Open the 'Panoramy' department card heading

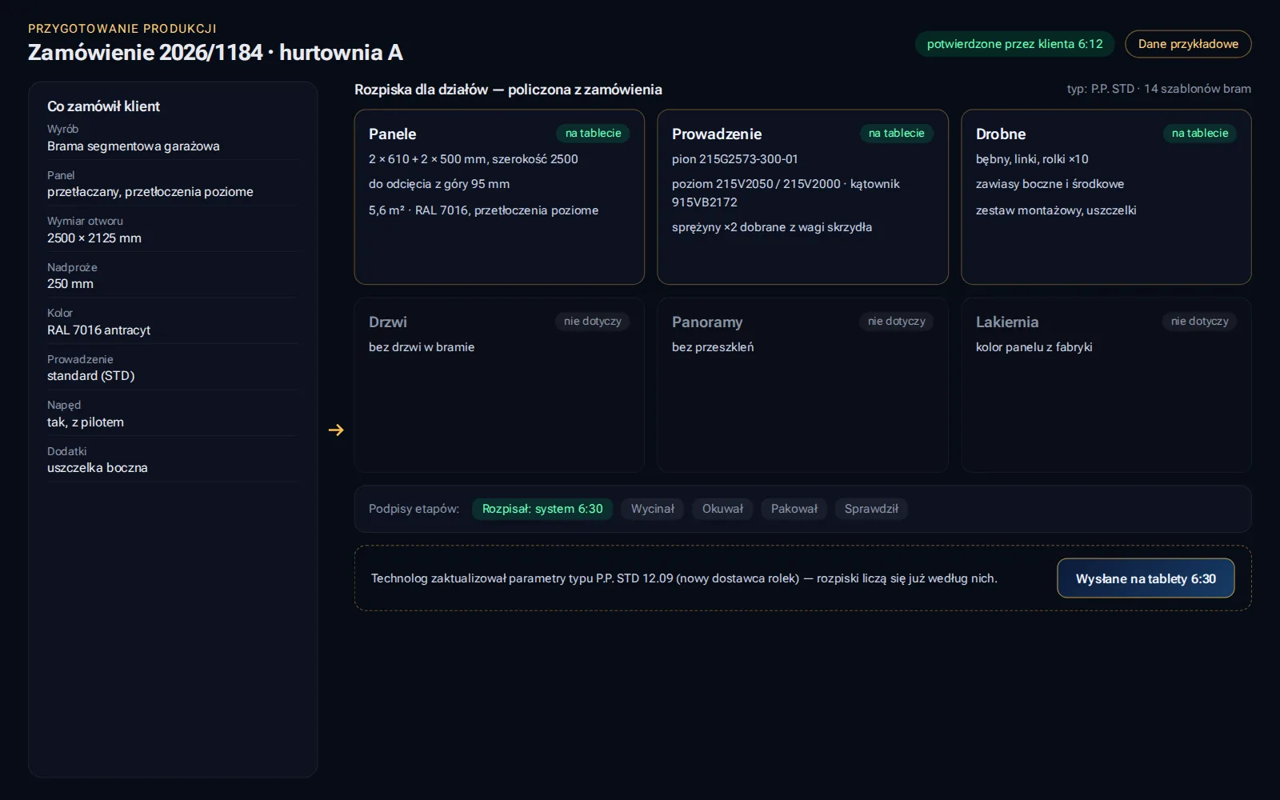(707, 322)
